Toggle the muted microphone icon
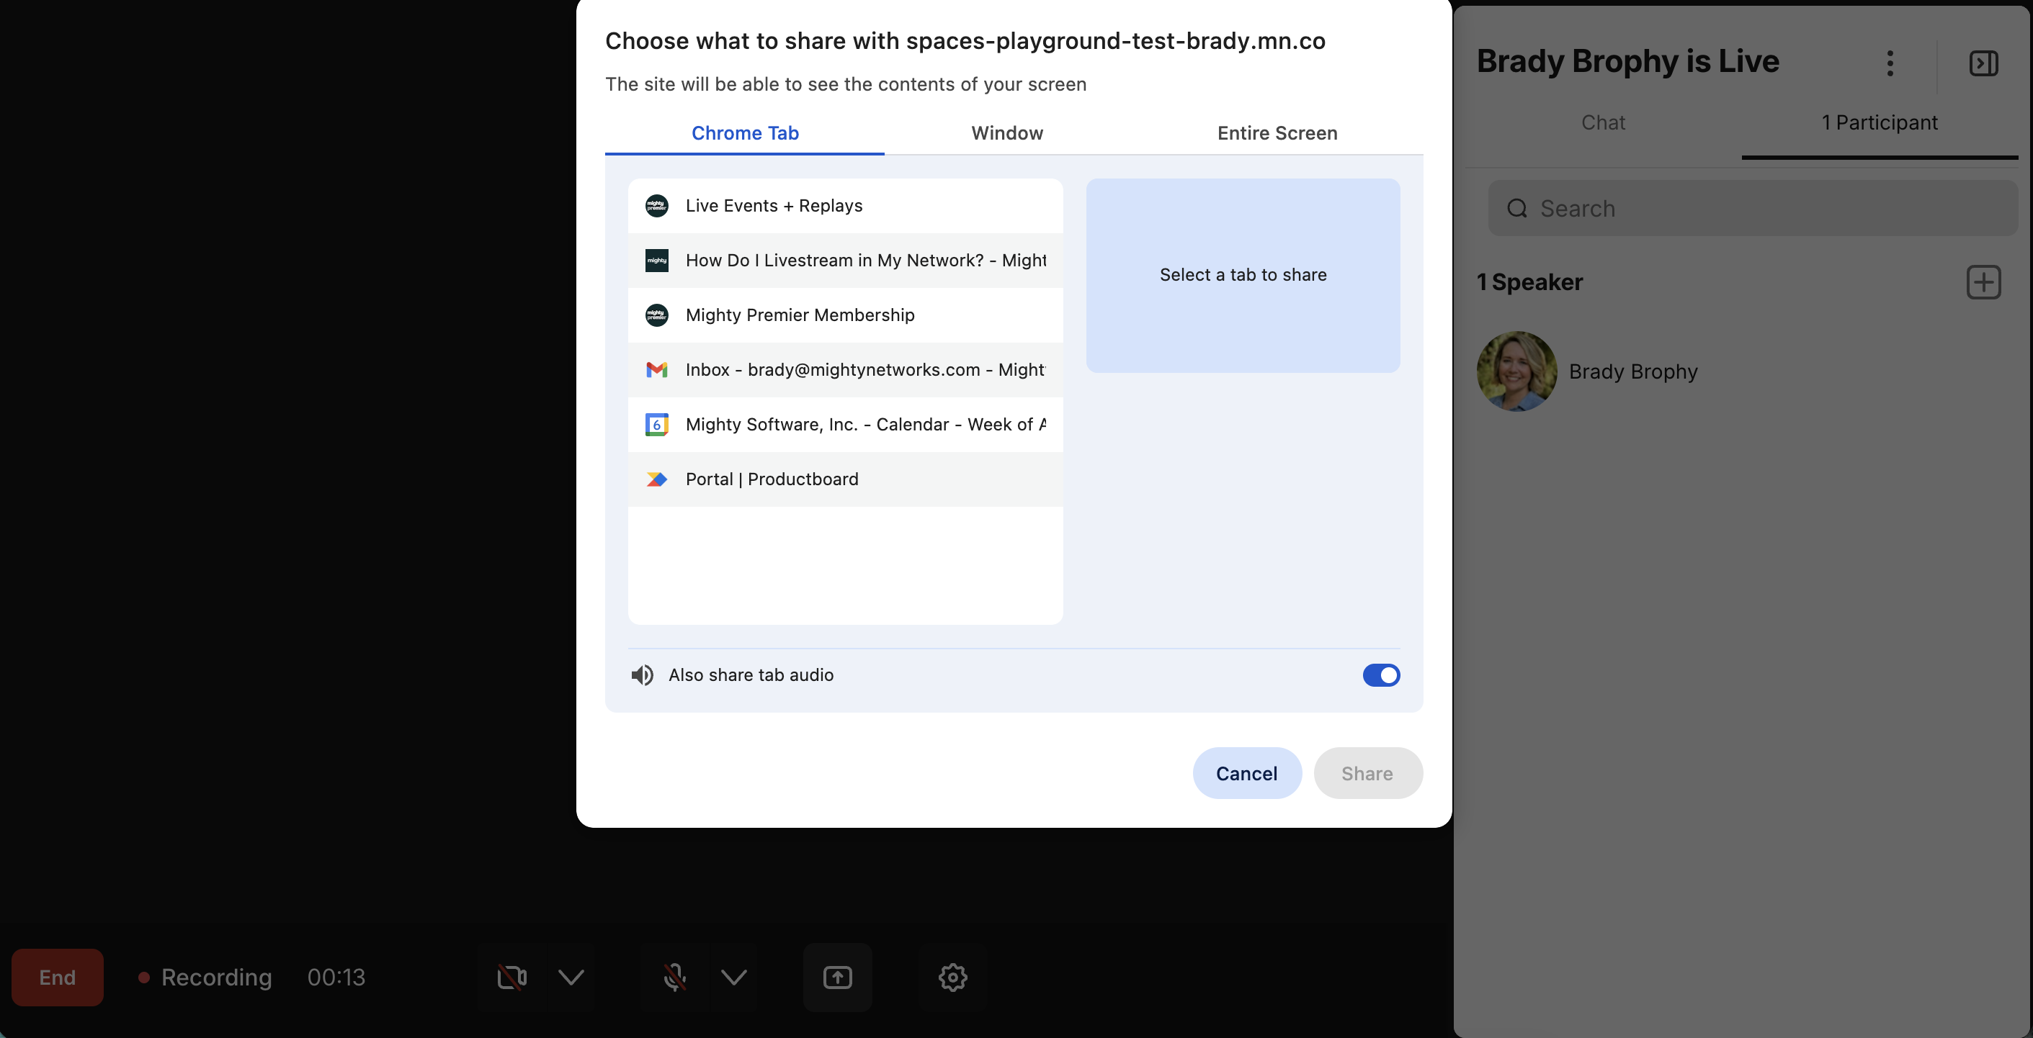The image size is (2033, 1038). coord(674,978)
